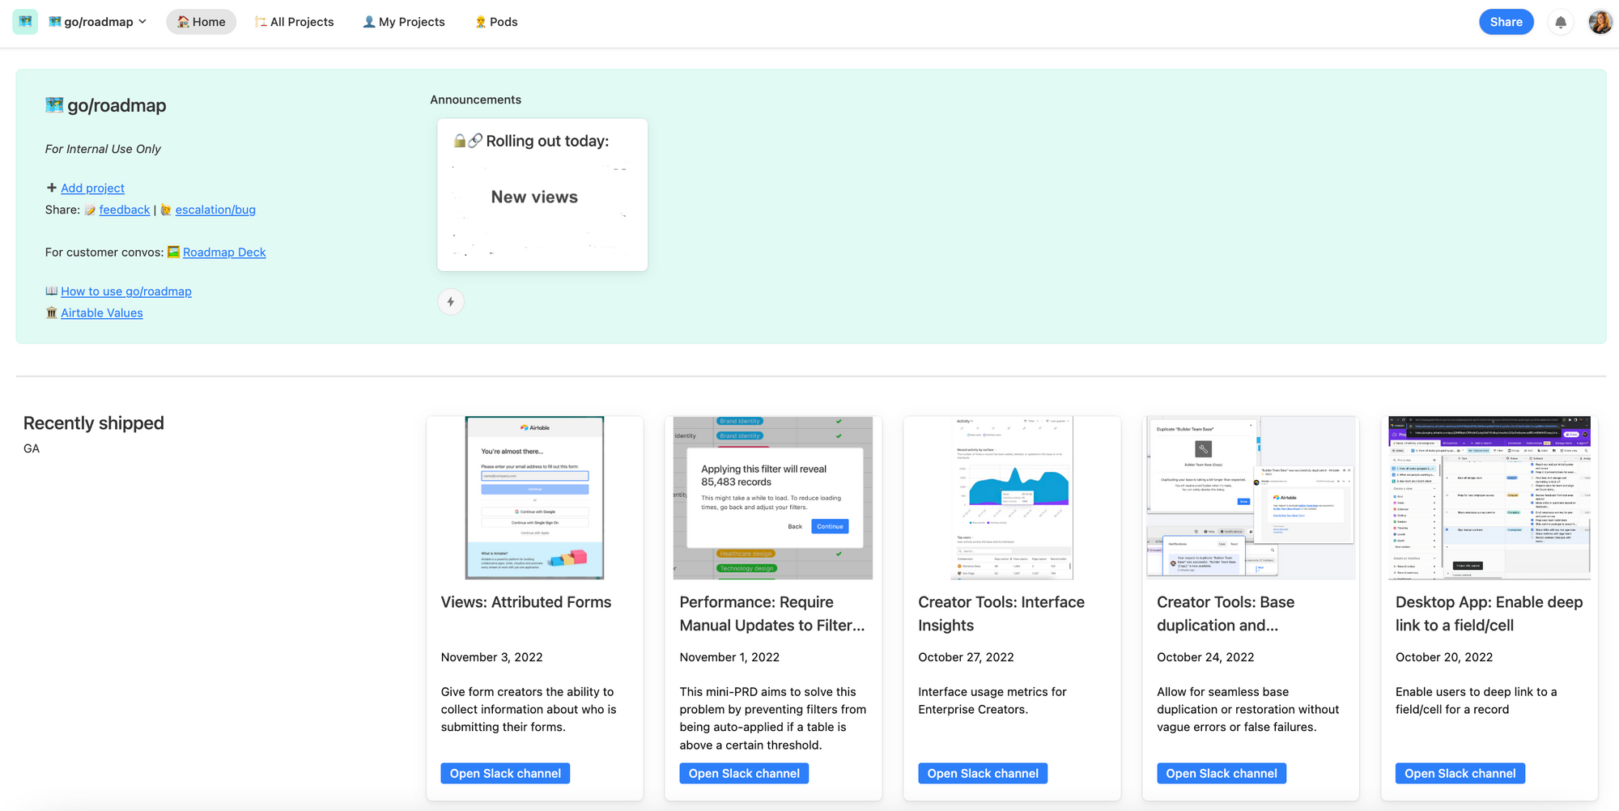The width and height of the screenshot is (1619, 811).
Task: Click the Add project link
Action: (92, 188)
